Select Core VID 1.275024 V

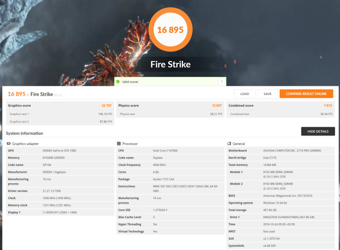[x=160, y=210]
